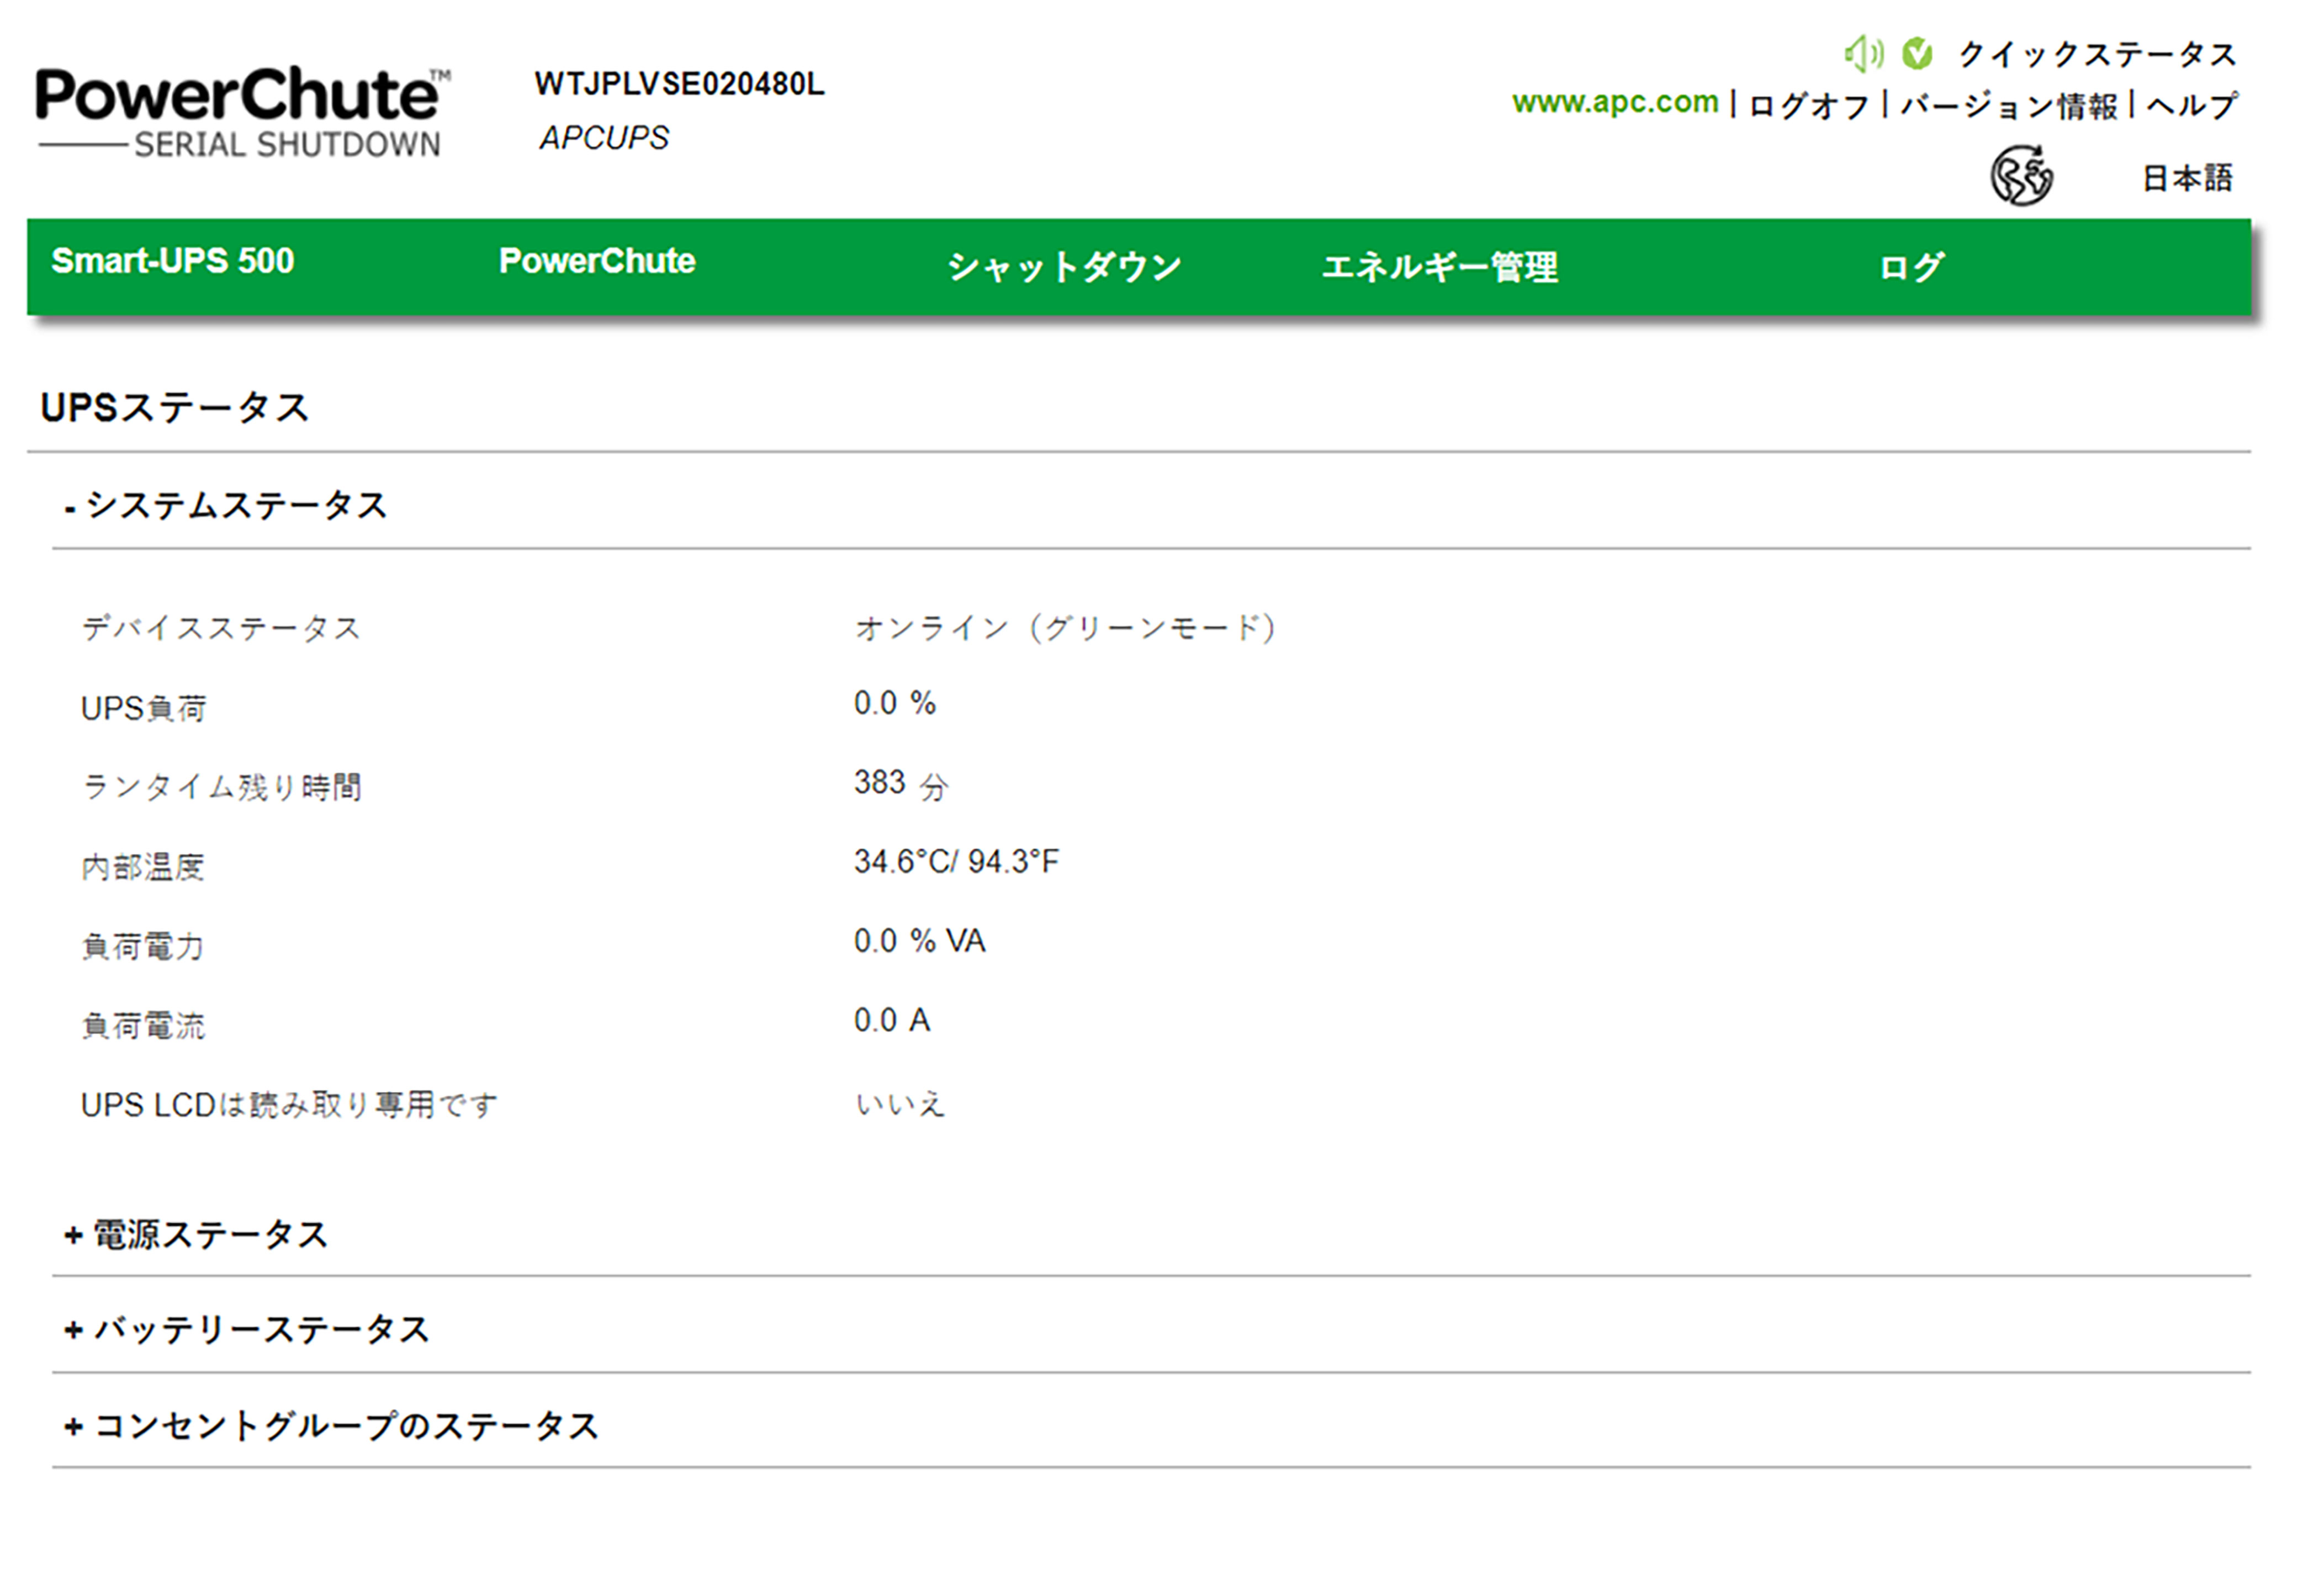Open the Smart-UPS 500 menu
Image resolution: width=2319 pixels, height=1596 pixels.
(173, 262)
